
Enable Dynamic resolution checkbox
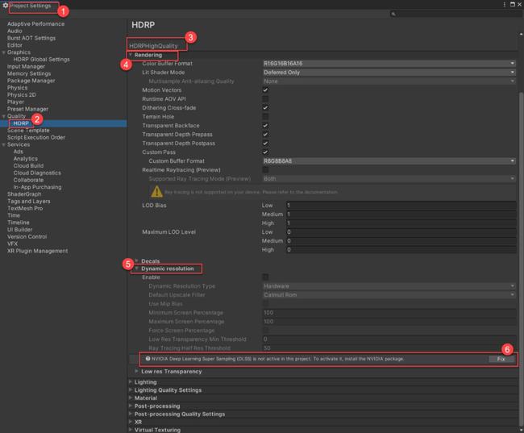point(265,277)
